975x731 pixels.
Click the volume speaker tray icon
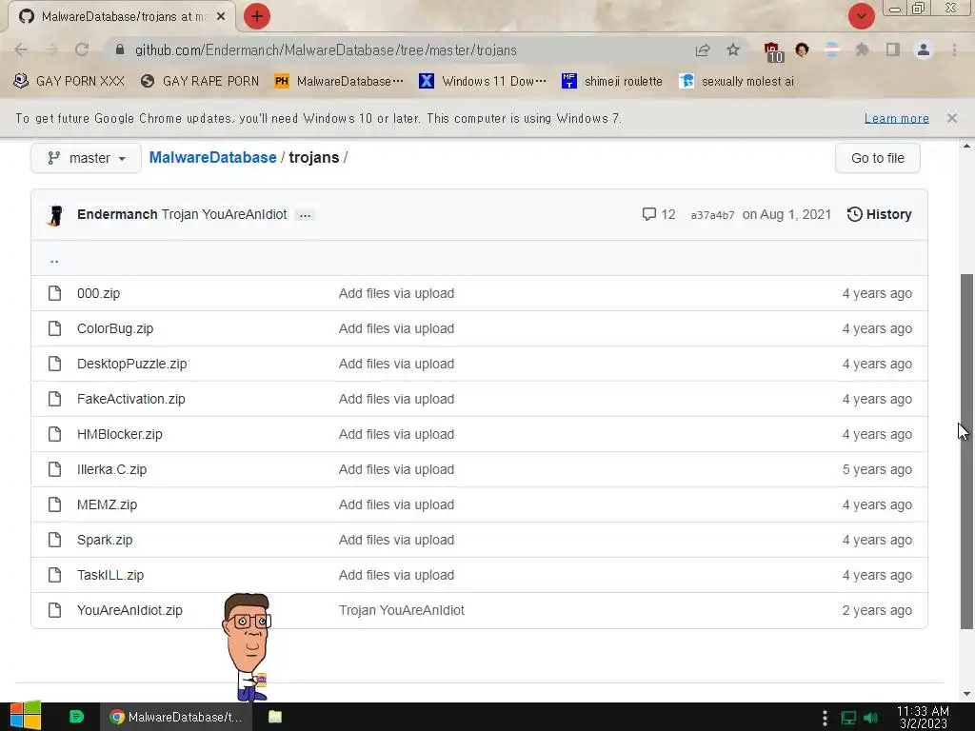point(870,718)
